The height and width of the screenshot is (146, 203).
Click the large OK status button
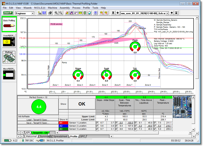(82, 104)
